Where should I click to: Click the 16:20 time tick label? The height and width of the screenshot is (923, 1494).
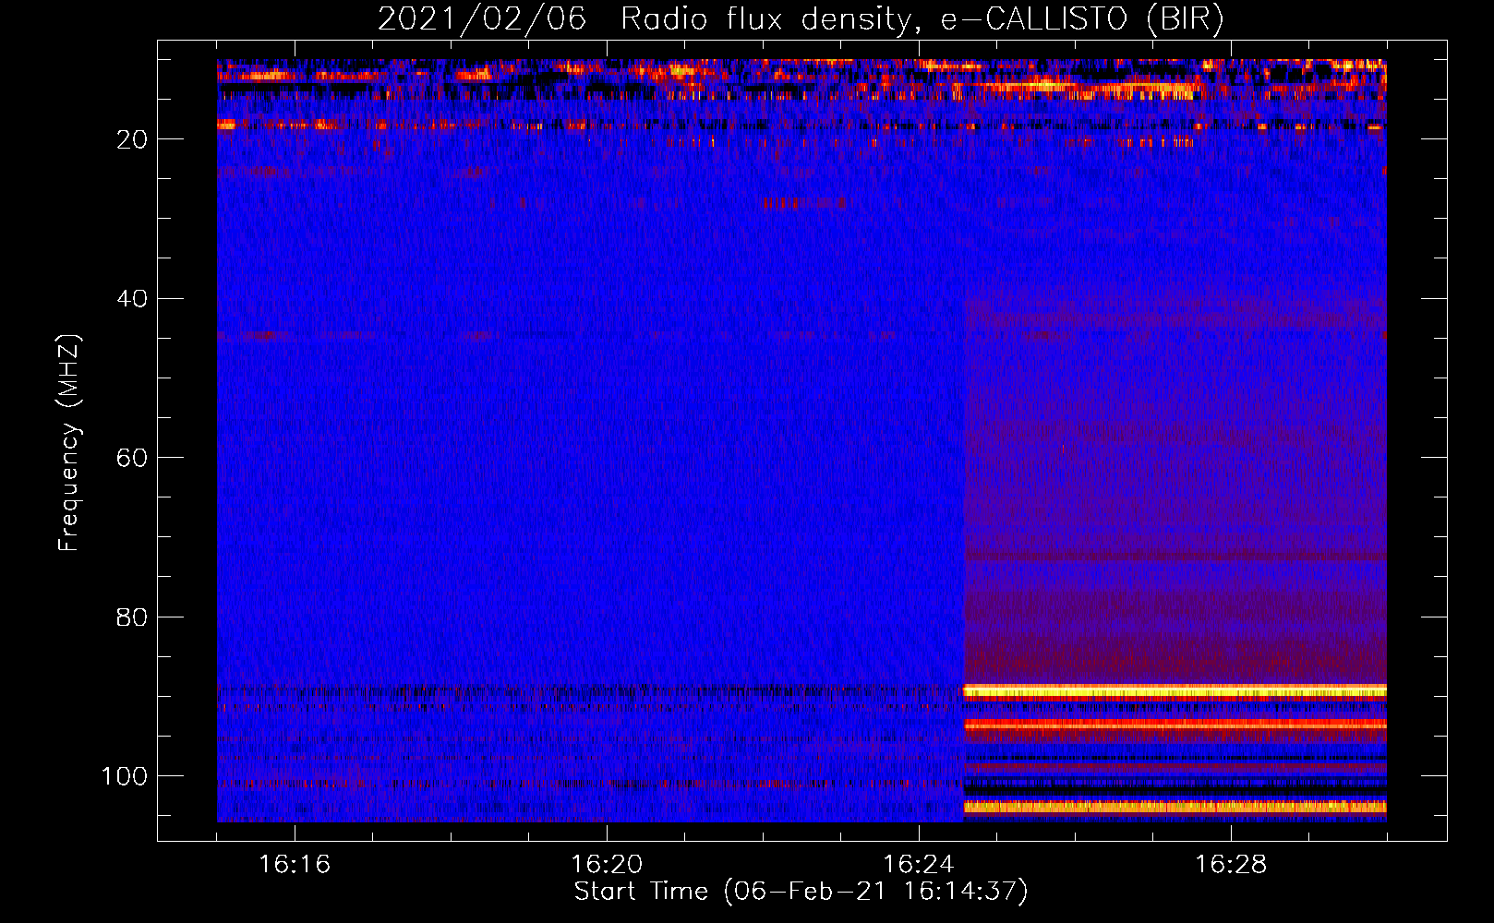[607, 865]
